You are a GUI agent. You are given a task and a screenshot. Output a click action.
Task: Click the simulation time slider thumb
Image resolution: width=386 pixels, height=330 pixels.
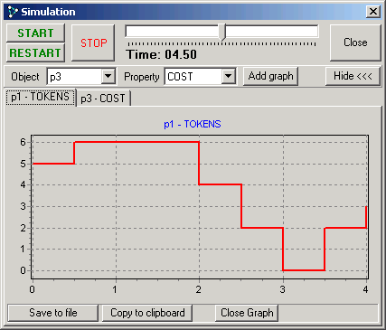pos(222,33)
